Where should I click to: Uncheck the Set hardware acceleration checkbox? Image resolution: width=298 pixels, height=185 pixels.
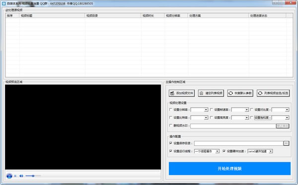224,151
